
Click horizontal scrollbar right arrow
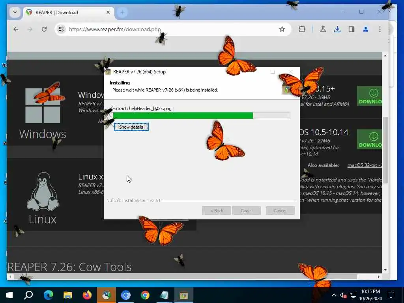(378, 277)
